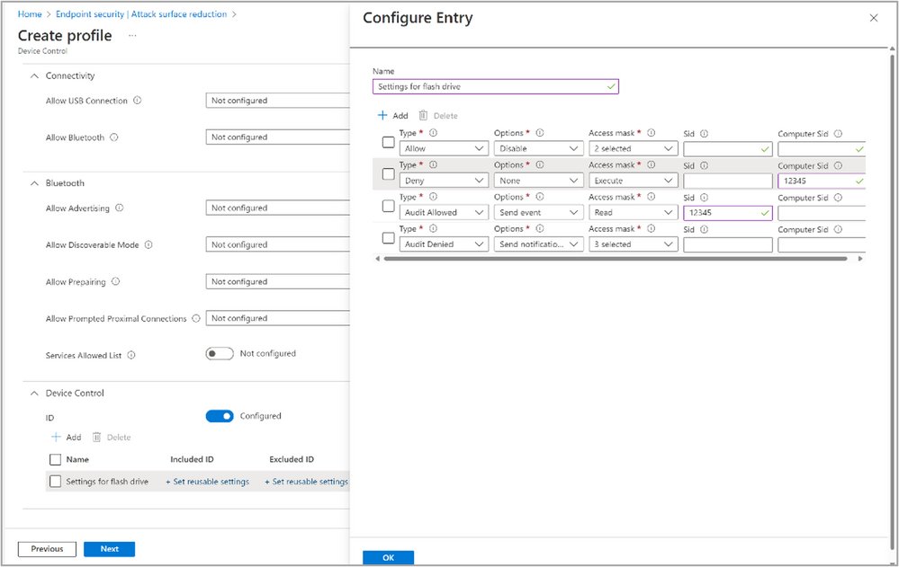
Task: Click info icon beside Allow Prompted Proximal Connections
Action: coord(196,318)
